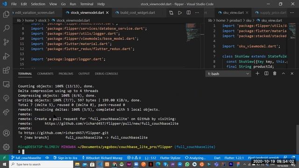The width and height of the screenshot is (299, 168).
Task: Open more actions for the right editor group
Action: pyautogui.click(x=292, y=13)
